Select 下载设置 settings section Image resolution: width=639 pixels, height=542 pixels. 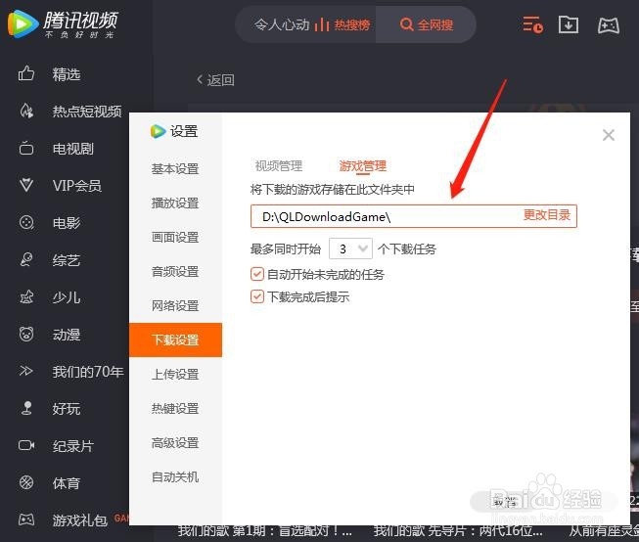click(x=175, y=339)
